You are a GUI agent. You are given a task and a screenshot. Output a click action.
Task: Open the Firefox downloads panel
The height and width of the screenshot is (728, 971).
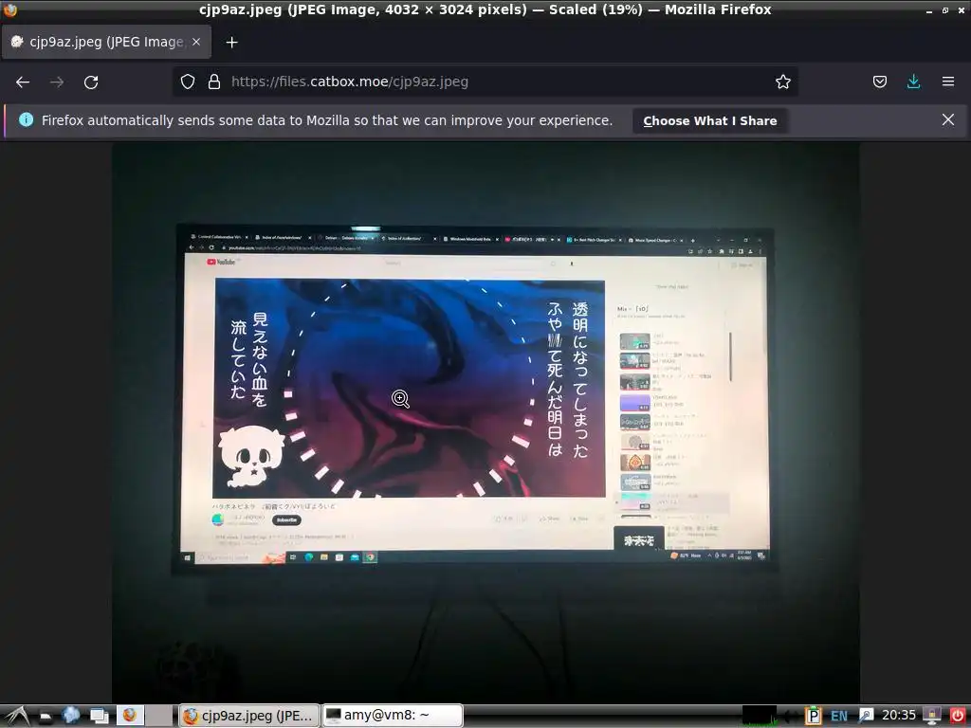913,82
